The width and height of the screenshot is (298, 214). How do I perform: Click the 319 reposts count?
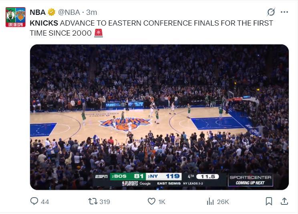105,202
